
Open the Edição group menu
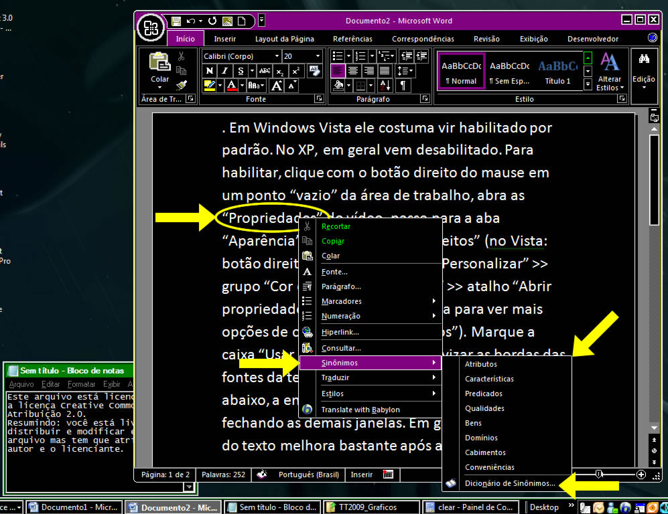(644, 71)
